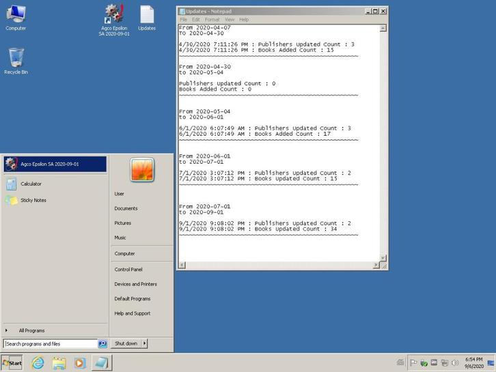Launch Windows Media Player from taskbar

[80, 362]
